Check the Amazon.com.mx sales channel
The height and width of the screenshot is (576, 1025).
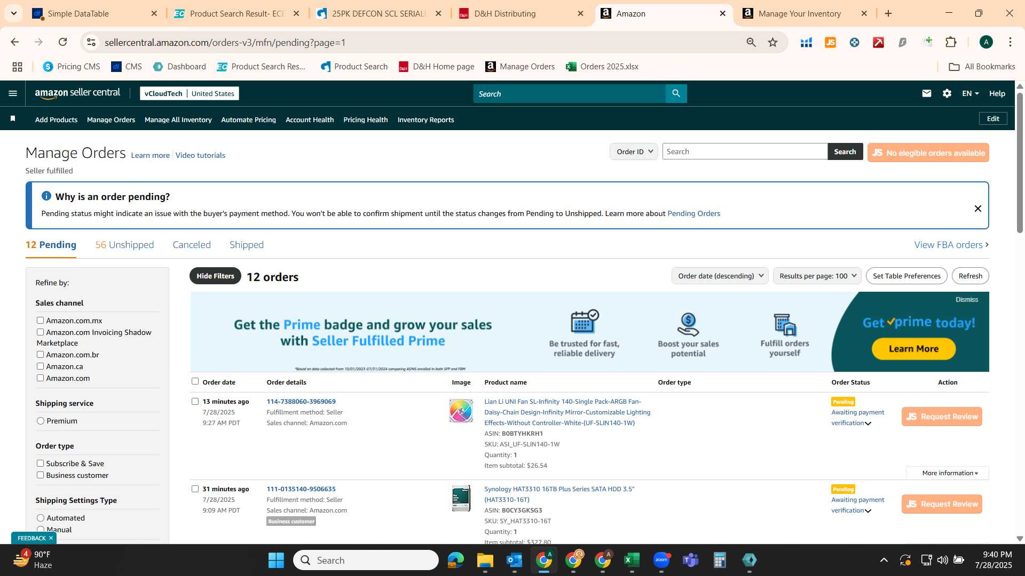[40, 320]
